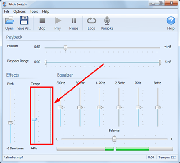This screenshot has height=163, width=180.
Task: Click the Balance slider thumb
Action: point(114,139)
